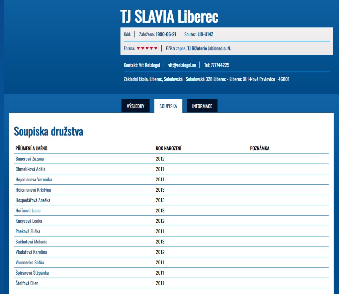This screenshot has height=294, width=339.
Task: Click birth year 2012 for Bauerová Zuzana
Action: [160, 159]
